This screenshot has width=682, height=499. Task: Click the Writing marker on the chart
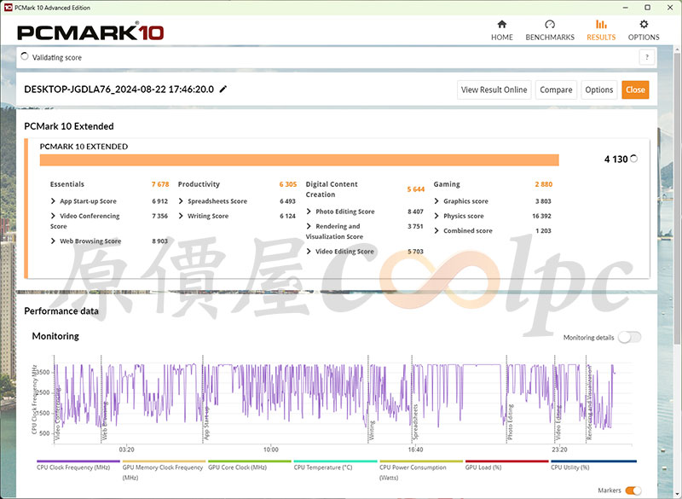[372, 430]
